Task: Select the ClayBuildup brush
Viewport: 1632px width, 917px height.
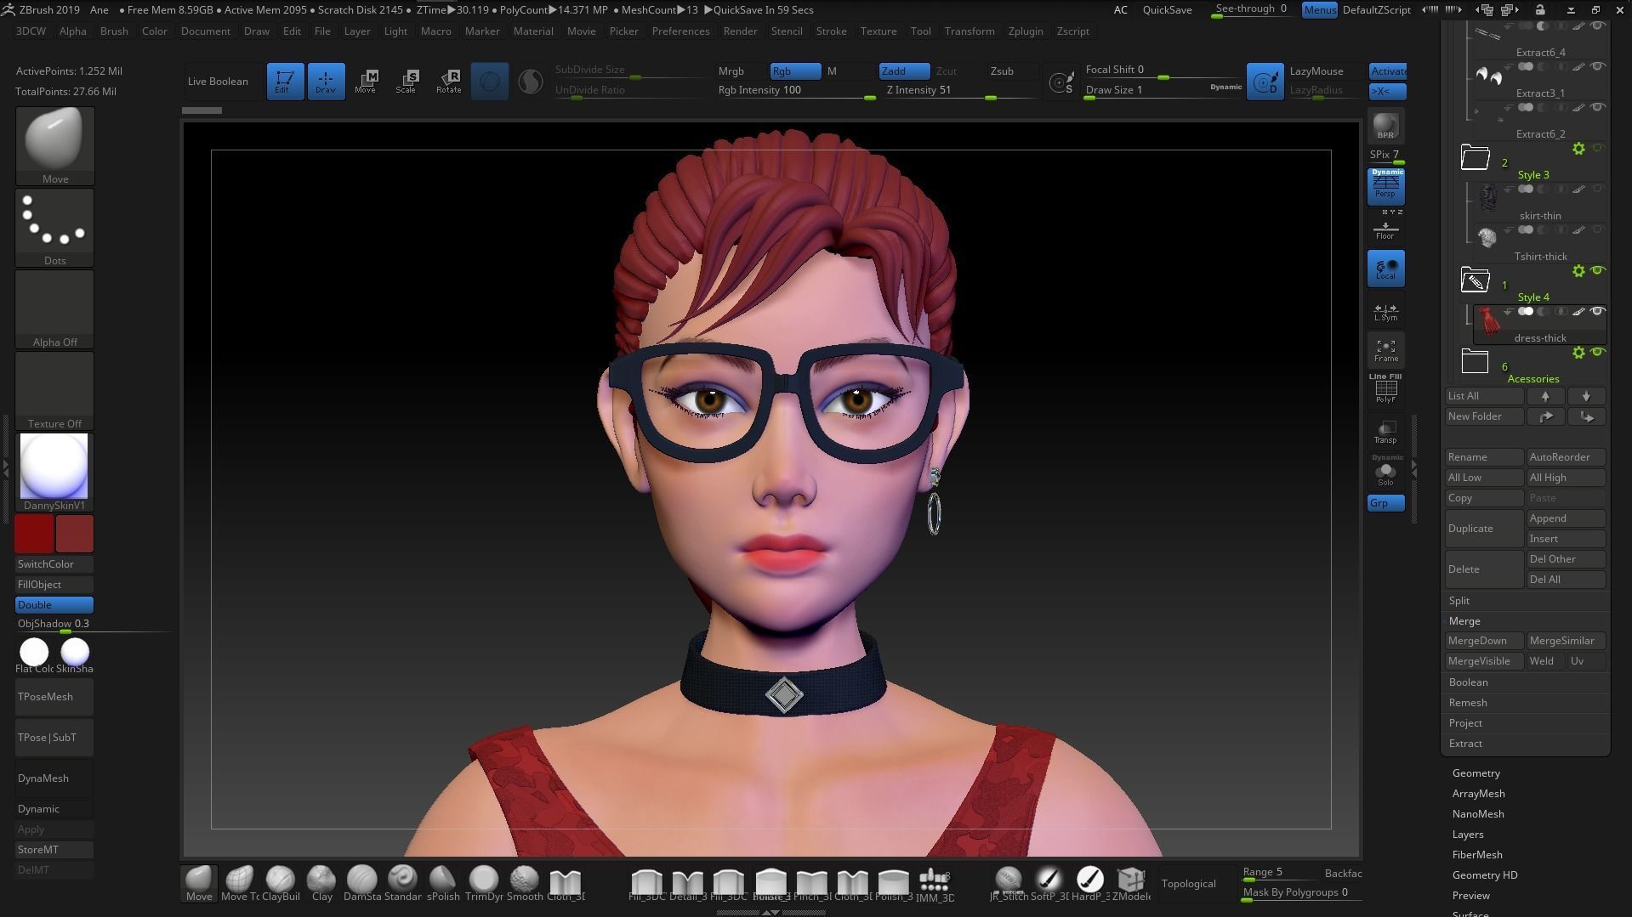Action: pos(281,884)
